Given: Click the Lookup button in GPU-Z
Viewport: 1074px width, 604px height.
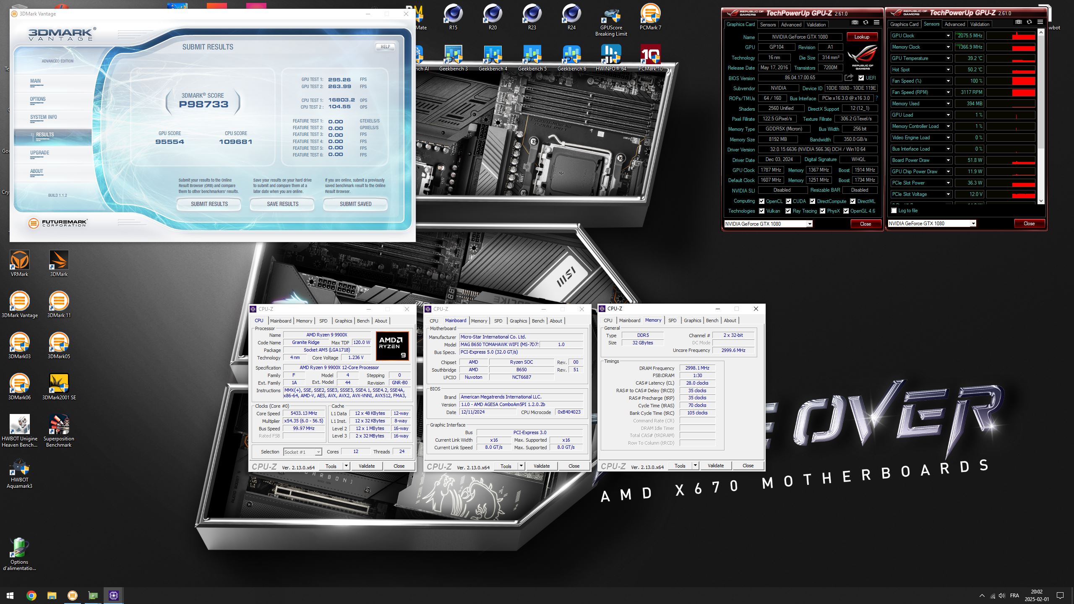Looking at the screenshot, I should [862, 37].
